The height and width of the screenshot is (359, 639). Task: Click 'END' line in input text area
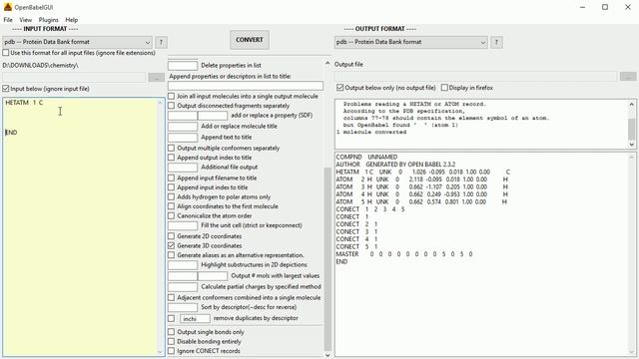pos(11,133)
